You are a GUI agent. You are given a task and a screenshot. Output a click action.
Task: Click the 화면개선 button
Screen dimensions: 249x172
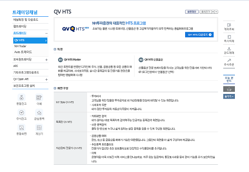click(192, 12)
